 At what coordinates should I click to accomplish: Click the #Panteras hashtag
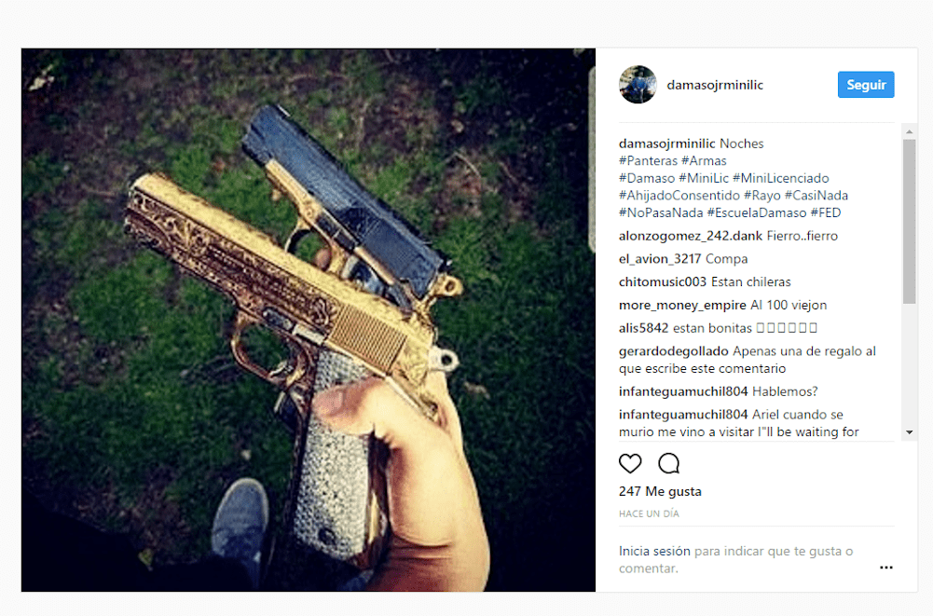(648, 160)
